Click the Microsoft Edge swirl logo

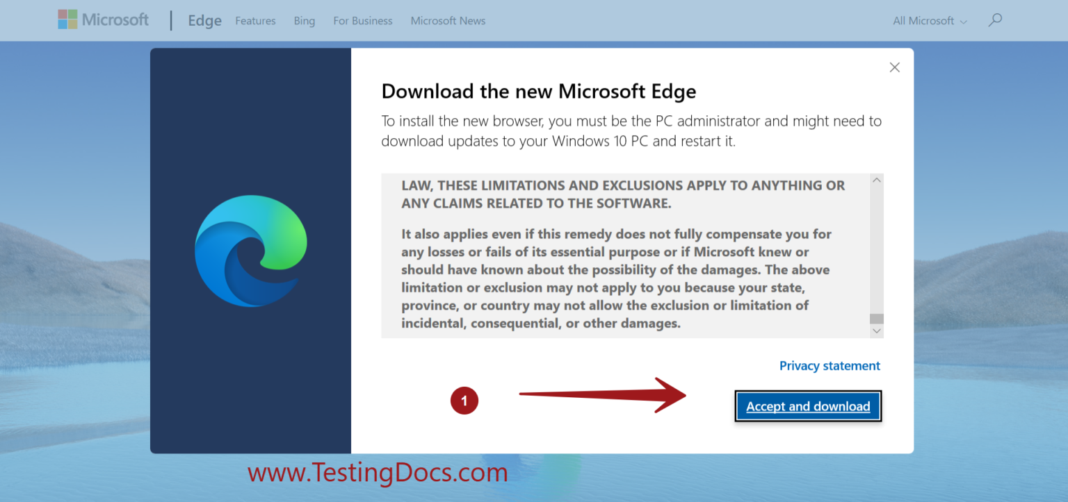(250, 251)
